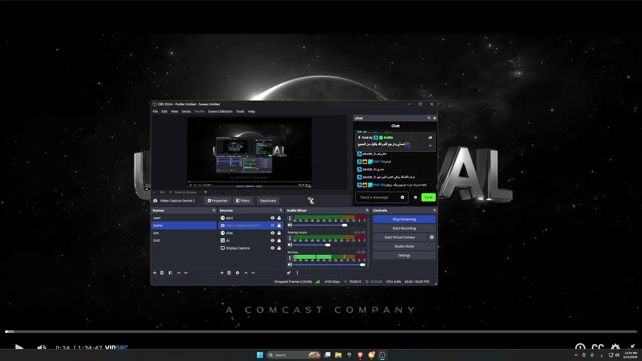Unlock the alert source lock icon

click(279, 218)
